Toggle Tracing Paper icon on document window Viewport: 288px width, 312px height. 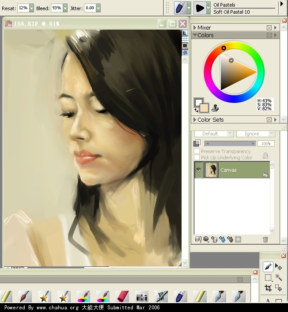[185, 33]
